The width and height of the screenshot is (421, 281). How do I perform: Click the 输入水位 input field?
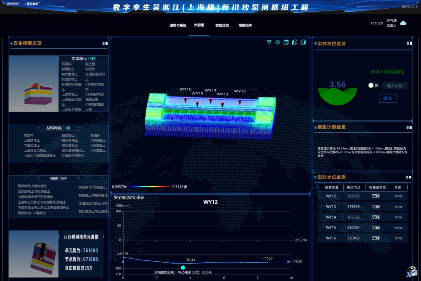tap(394, 85)
